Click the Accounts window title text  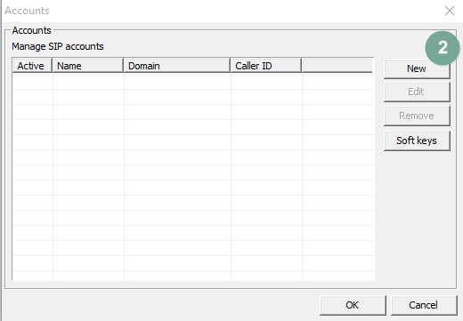[x=27, y=11]
